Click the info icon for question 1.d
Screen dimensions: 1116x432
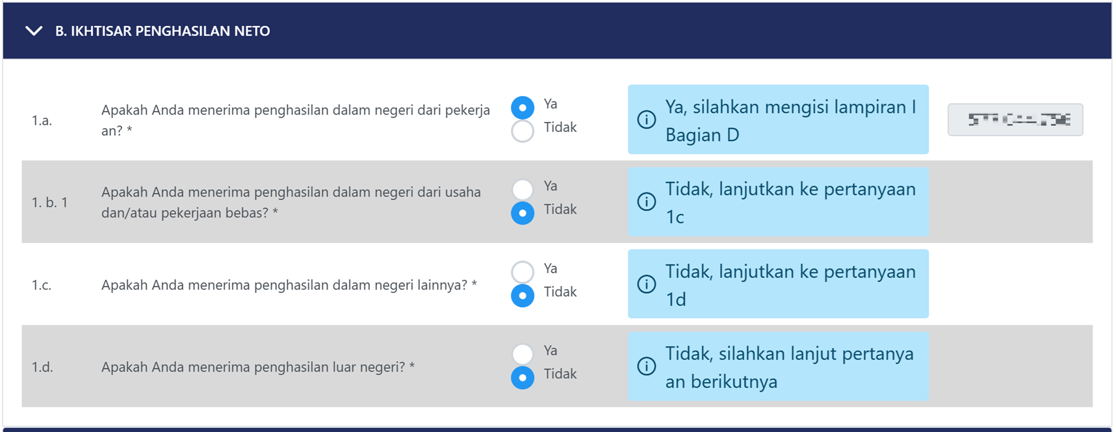click(x=646, y=366)
